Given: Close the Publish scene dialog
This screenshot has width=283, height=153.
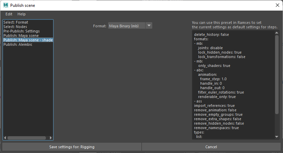Looking at the screenshot, I should (278, 5).
